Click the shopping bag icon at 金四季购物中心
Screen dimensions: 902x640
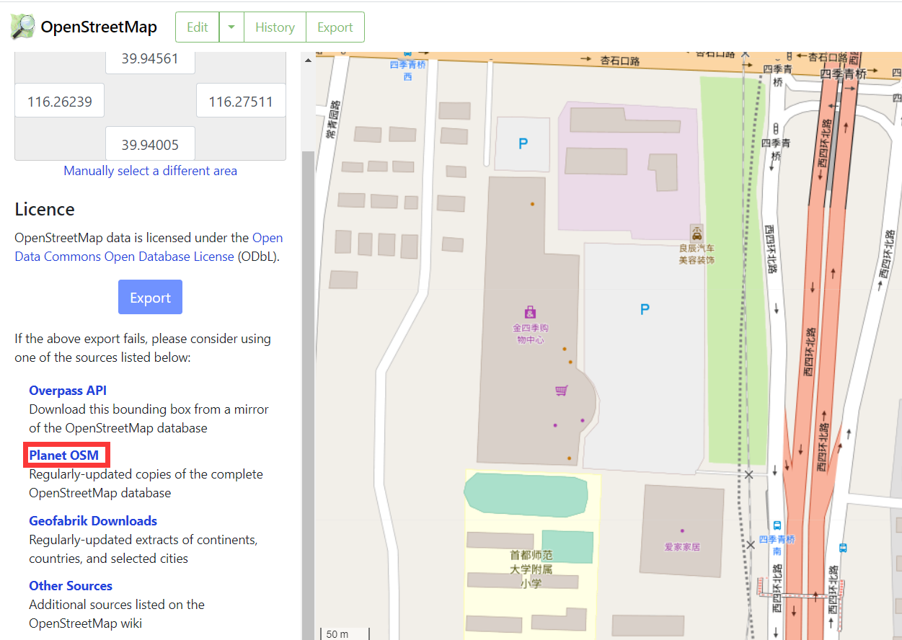(x=530, y=312)
